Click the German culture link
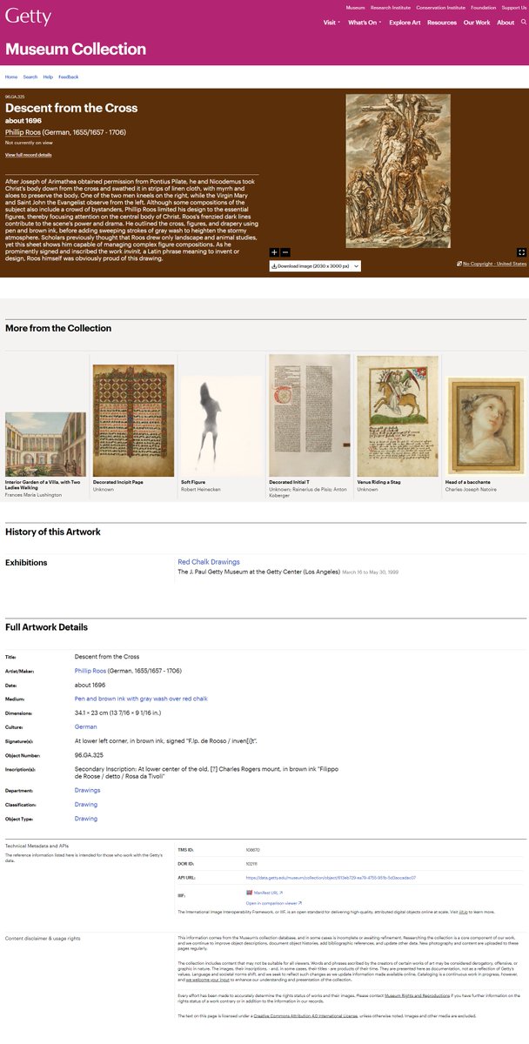The height and width of the screenshot is (1044, 529). point(86,726)
